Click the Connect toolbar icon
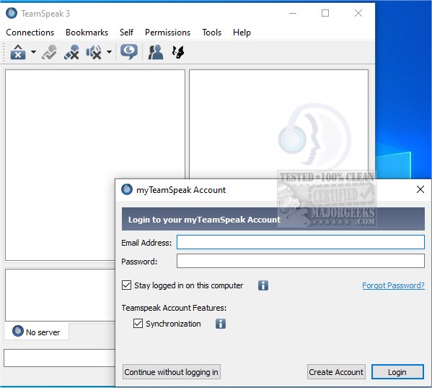The image size is (432, 388). coord(18,52)
